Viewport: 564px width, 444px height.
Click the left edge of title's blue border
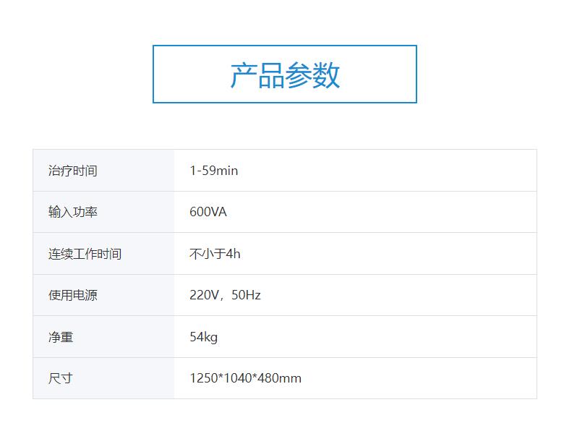pos(153,74)
